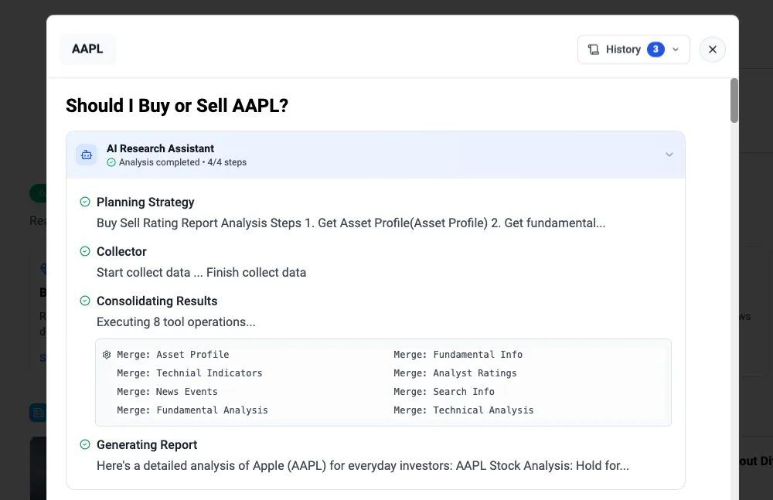The height and width of the screenshot is (500, 773).
Task: Select the Generating Report step summary text
Action: click(363, 466)
